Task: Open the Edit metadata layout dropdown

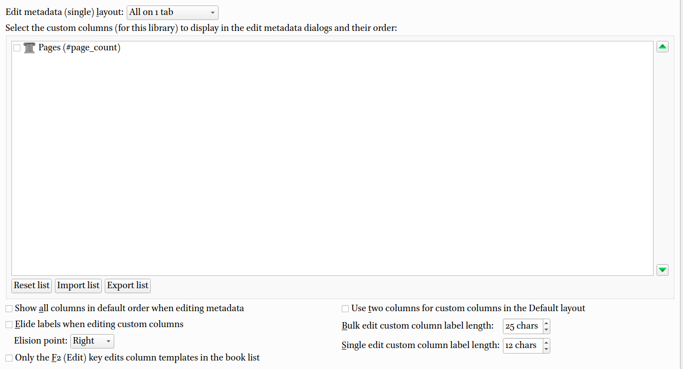Action: pos(173,12)
